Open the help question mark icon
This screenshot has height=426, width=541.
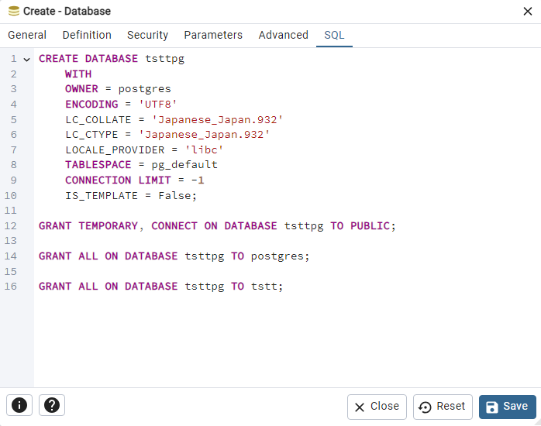[52, 405]
